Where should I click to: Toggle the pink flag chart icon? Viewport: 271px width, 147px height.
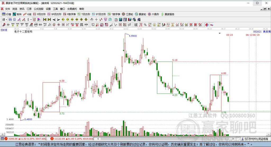39,20
